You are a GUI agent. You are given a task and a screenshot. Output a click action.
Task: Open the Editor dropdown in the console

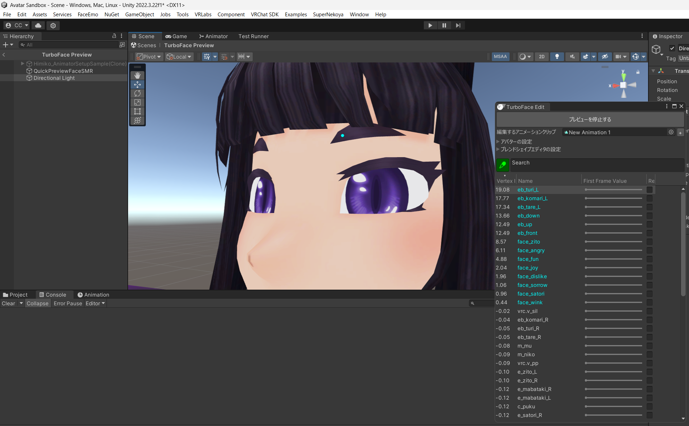coord(95,304)
